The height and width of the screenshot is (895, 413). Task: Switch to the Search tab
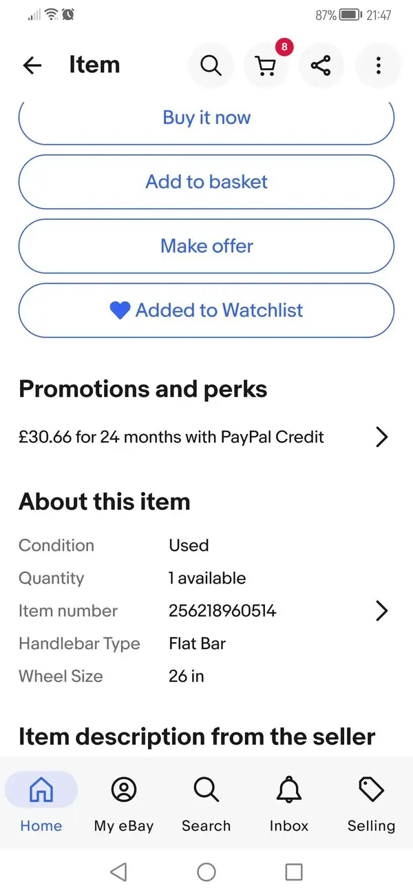(x=206, y=803)
